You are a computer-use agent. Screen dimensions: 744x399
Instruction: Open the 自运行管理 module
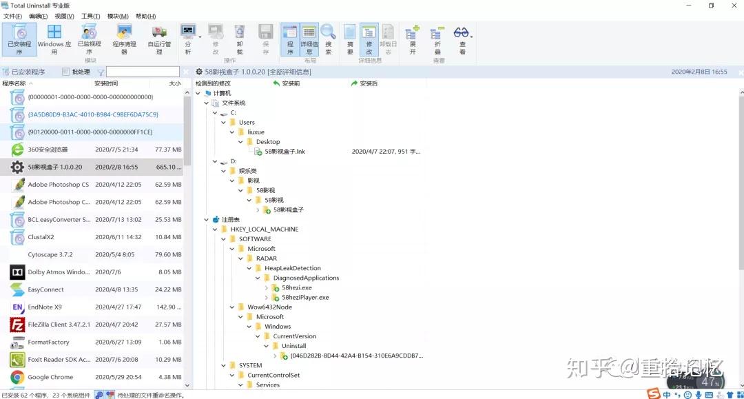pos(159,40)
